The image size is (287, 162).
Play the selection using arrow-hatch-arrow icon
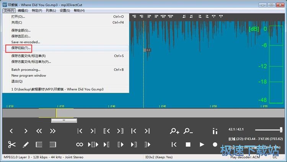(93, 145)
